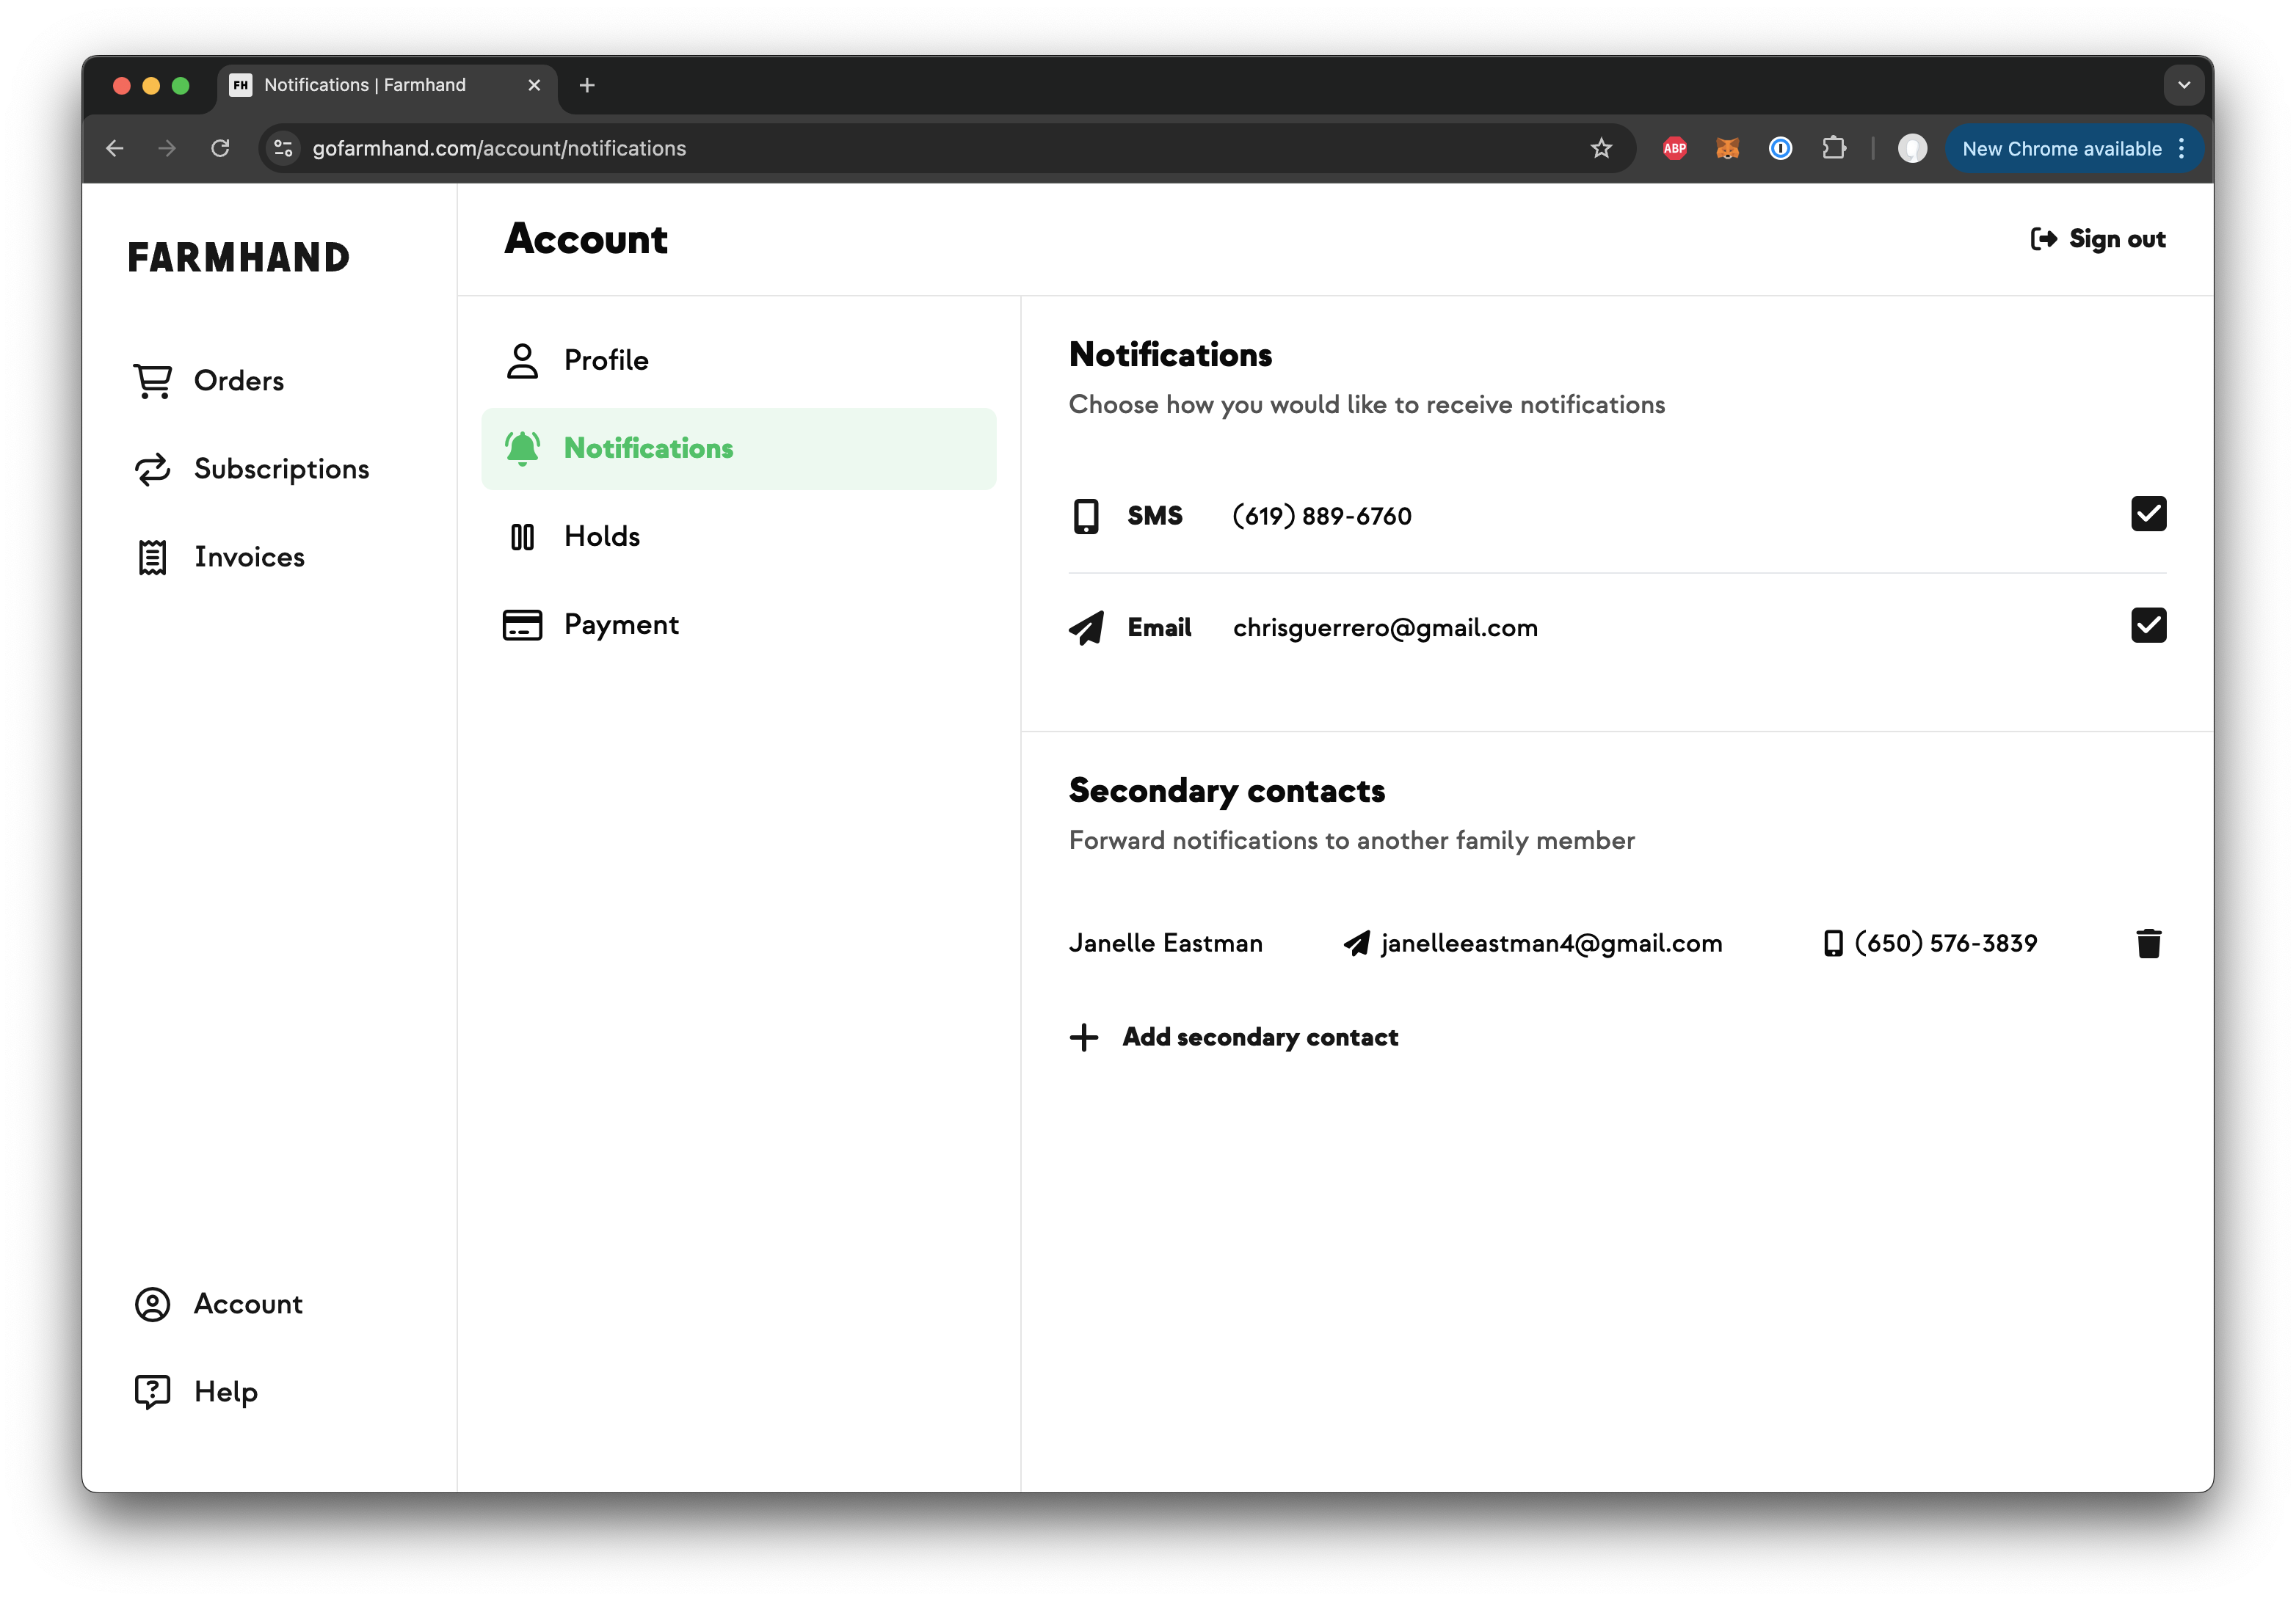The image size is (2296, 1601).
Task: Click the name Janelle Eastman
Action: coord(1166,944)
